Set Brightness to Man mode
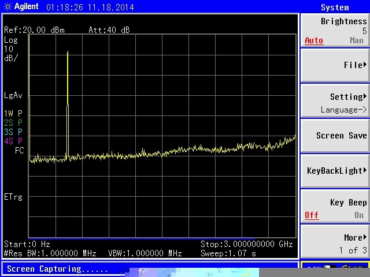Screen dimensions: 370x277 coord(357,40)
